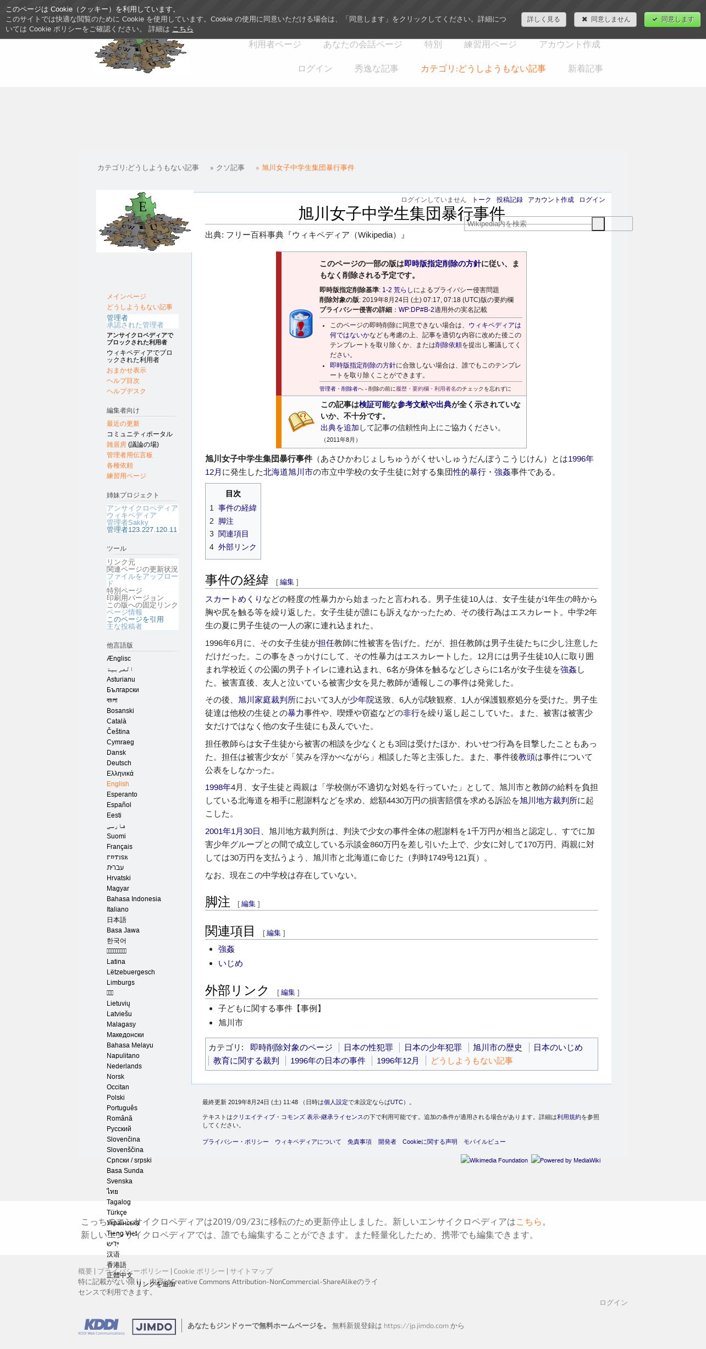706x1349 pixels.
Task: Open category 即時削除対象のページ
Action: tap(291, 1048)
